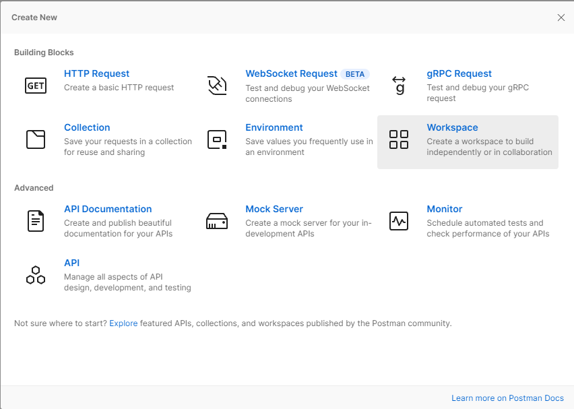Screen dimensions: 574x409
Task: Click the Explore link for featured APIs
Action: tap(123, 323)
